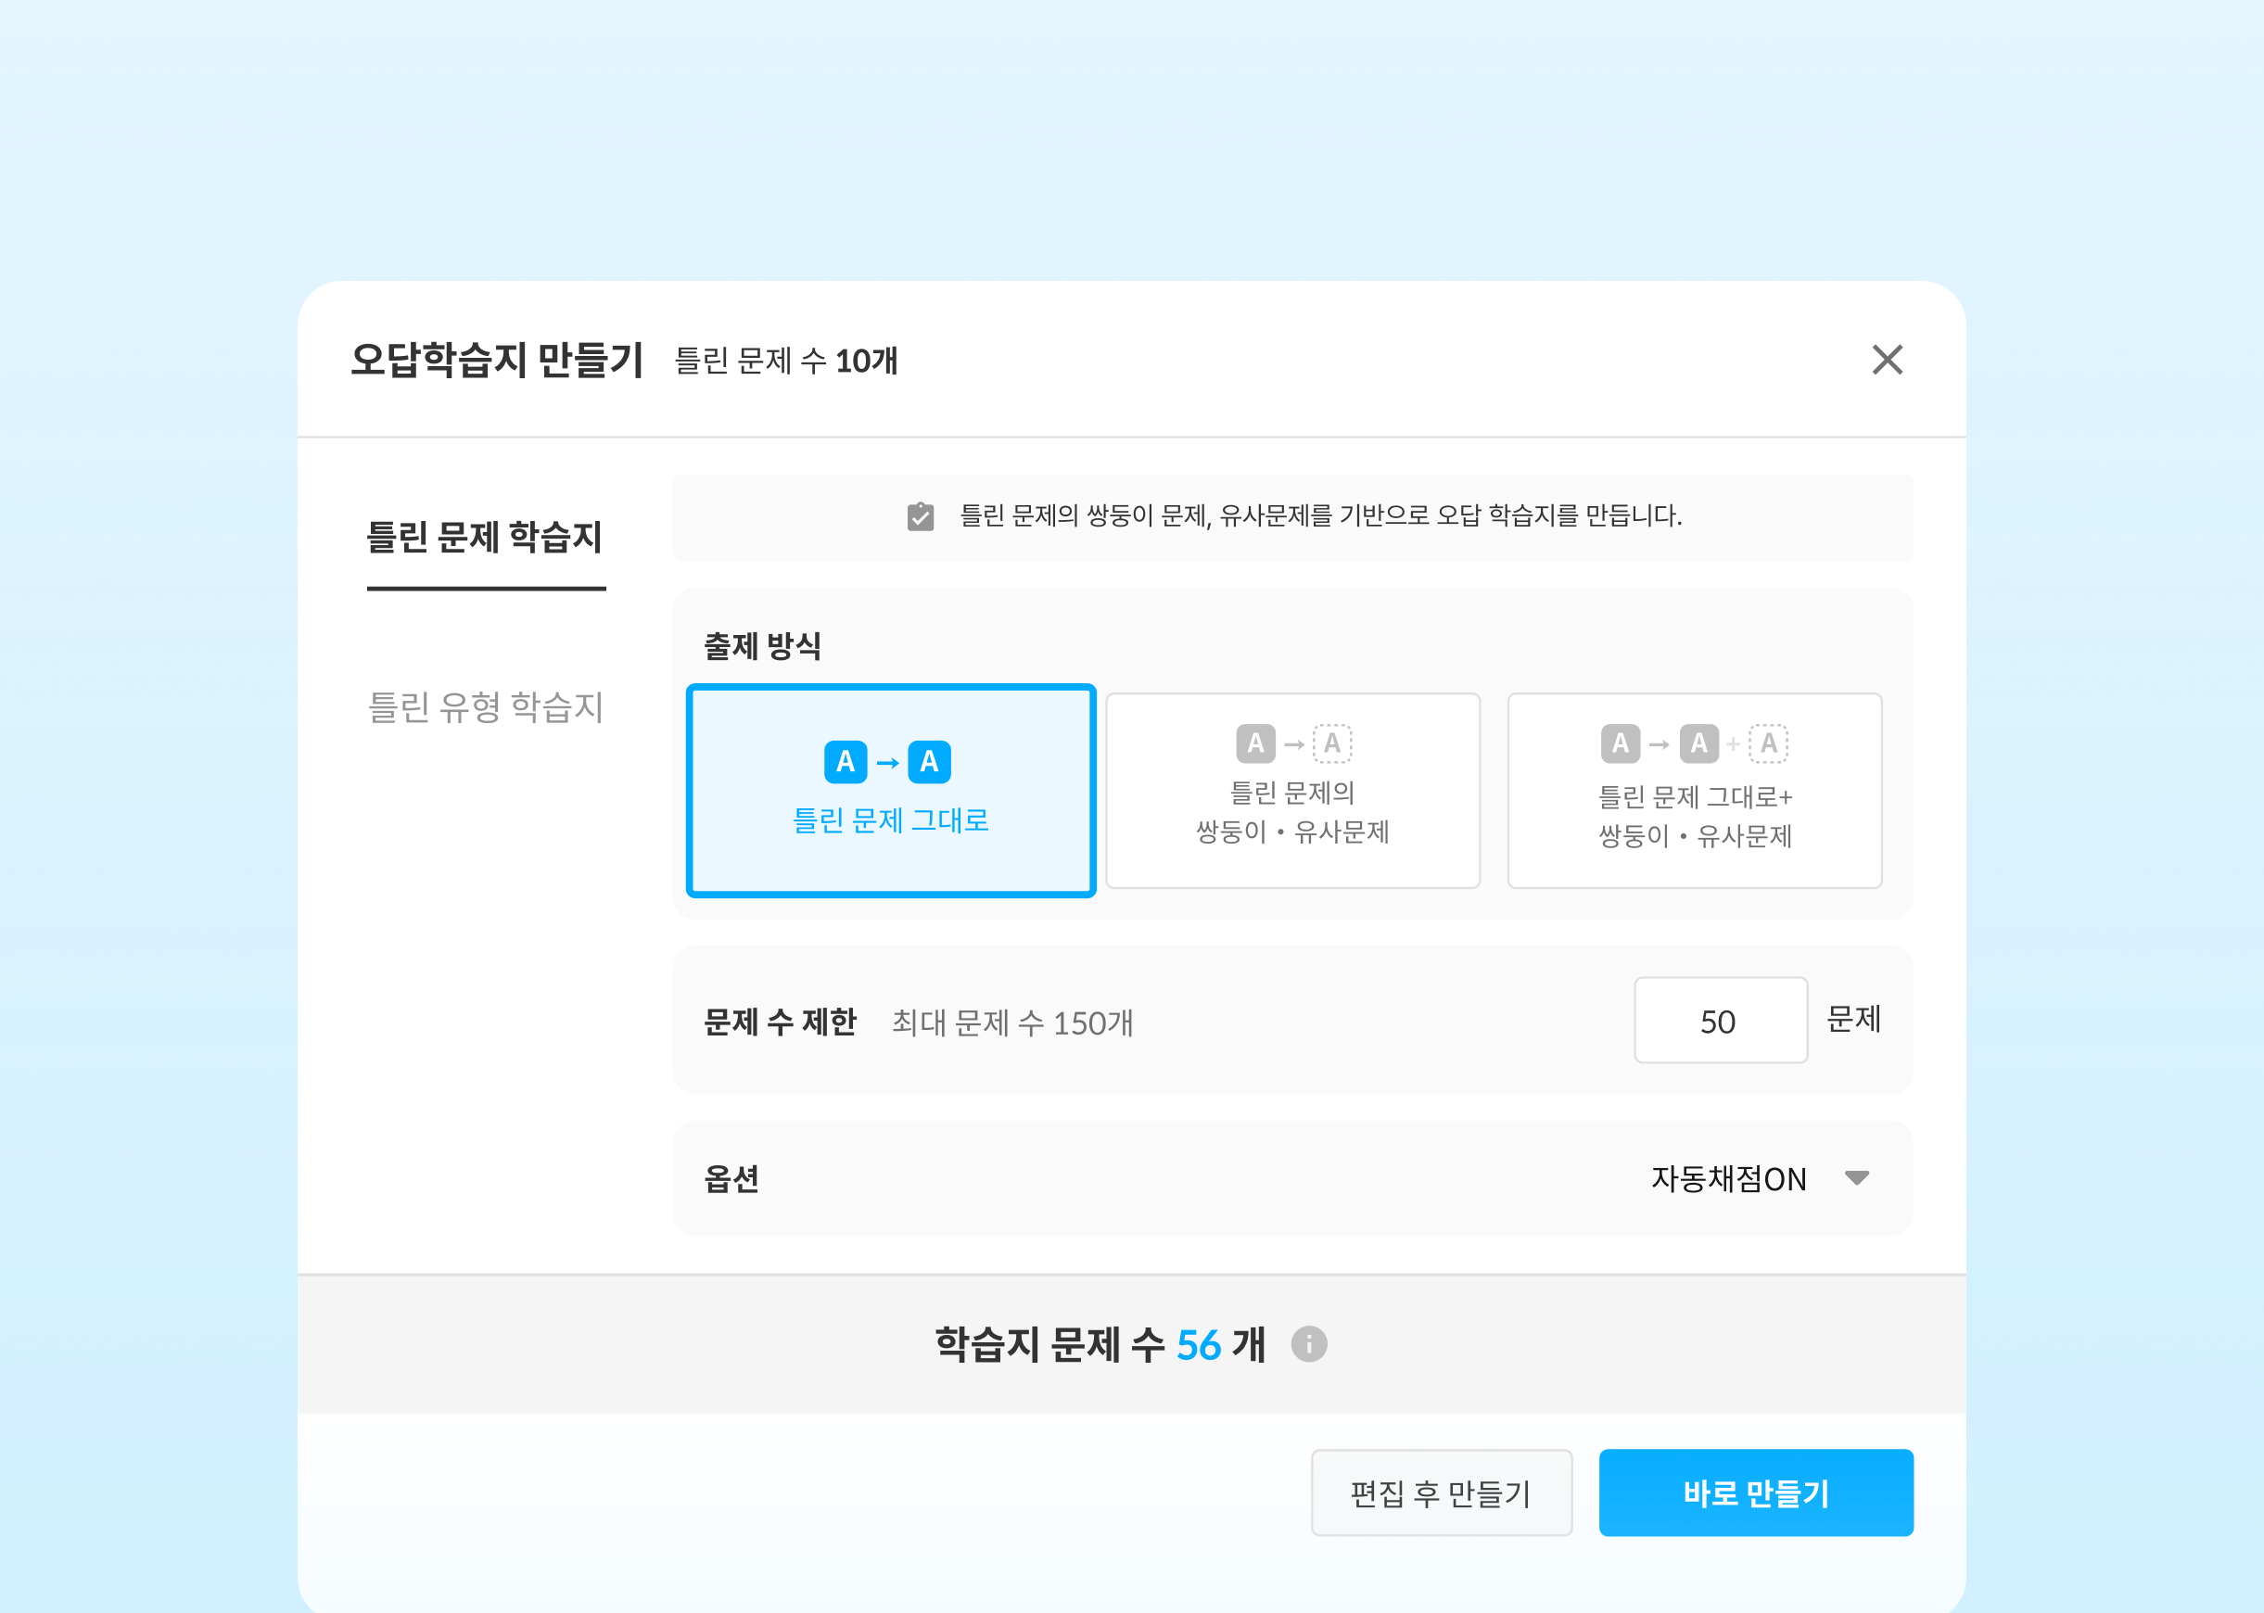Close the 오답학습지 만들기 dialog
Viewport: 2264px width, 1613px height.
1887,360
